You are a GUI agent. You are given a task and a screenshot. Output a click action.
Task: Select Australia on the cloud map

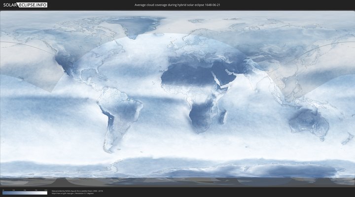pos(308,122)
